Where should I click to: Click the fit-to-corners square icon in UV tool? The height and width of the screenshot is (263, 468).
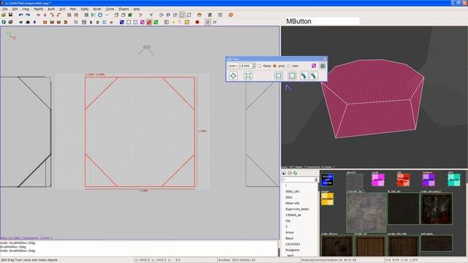coord(248,76)
